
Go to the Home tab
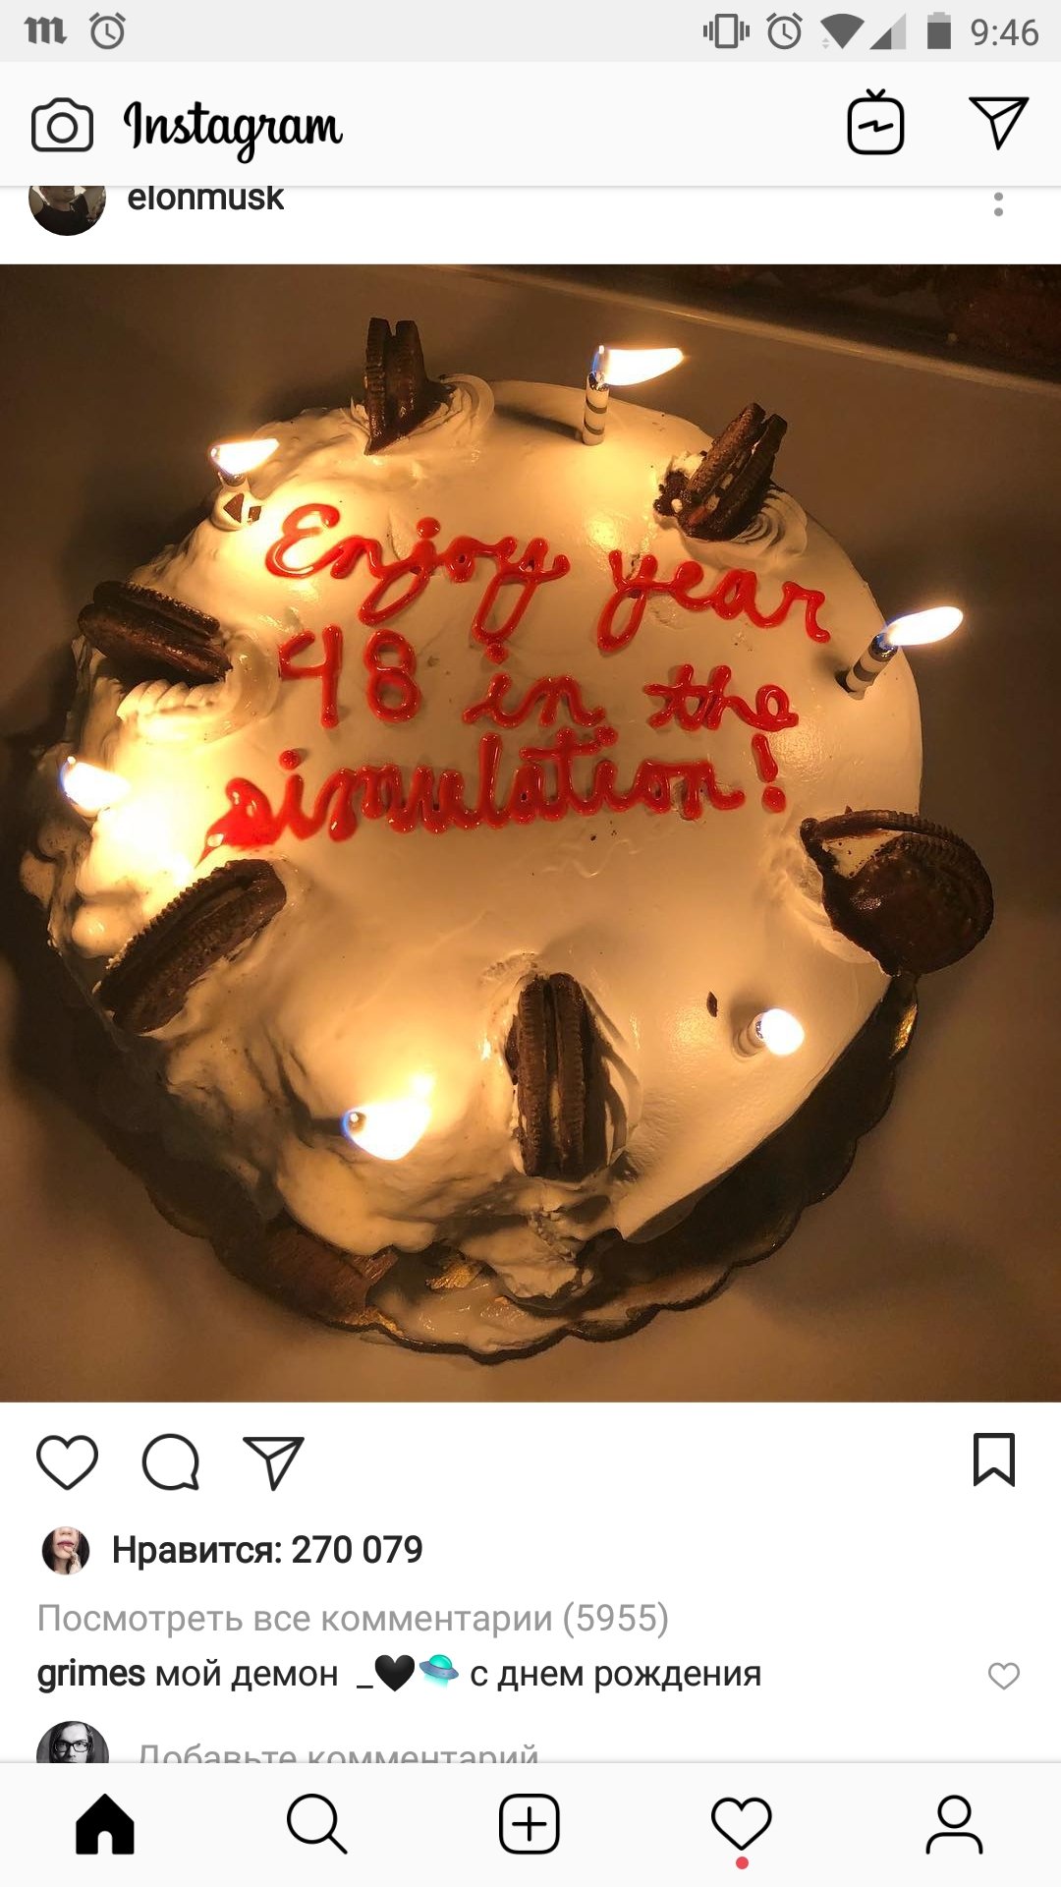[x=105, y=1824]
